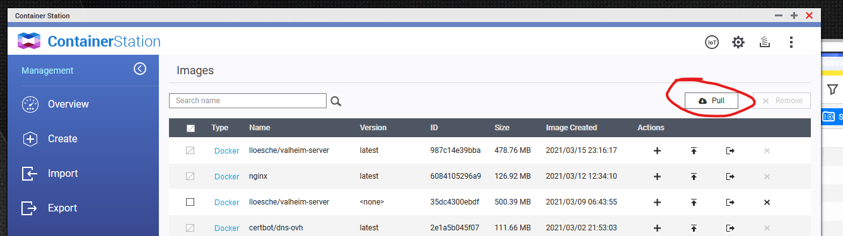Click size value 111.66 MB

[512, 228]
